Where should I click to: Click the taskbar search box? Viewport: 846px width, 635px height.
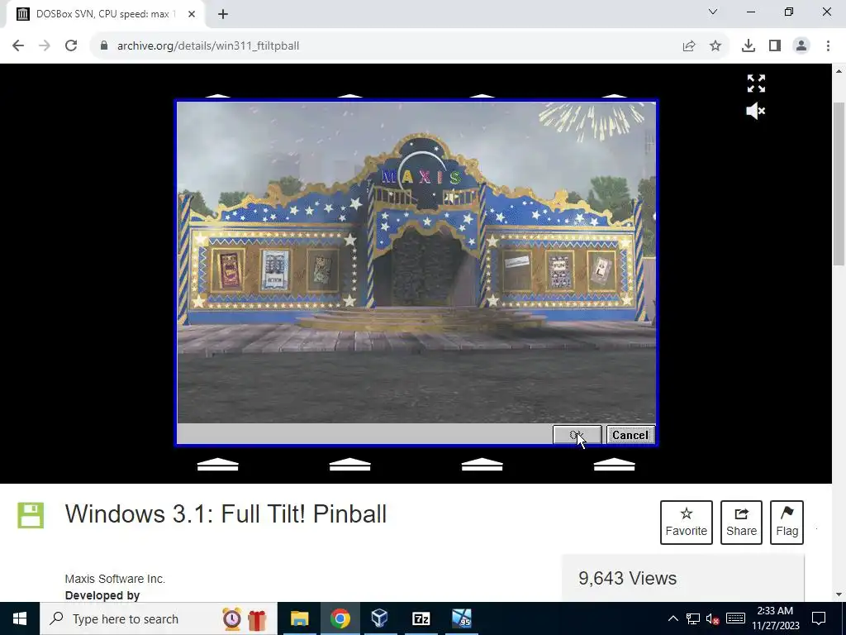[x=158, y=618]
